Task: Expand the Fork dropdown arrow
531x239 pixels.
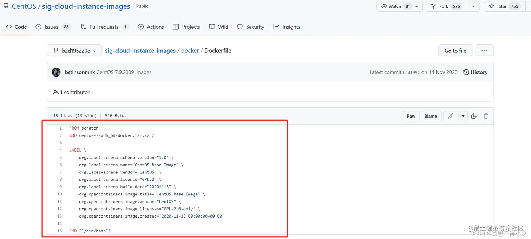Action: click(x=473, y=6)
